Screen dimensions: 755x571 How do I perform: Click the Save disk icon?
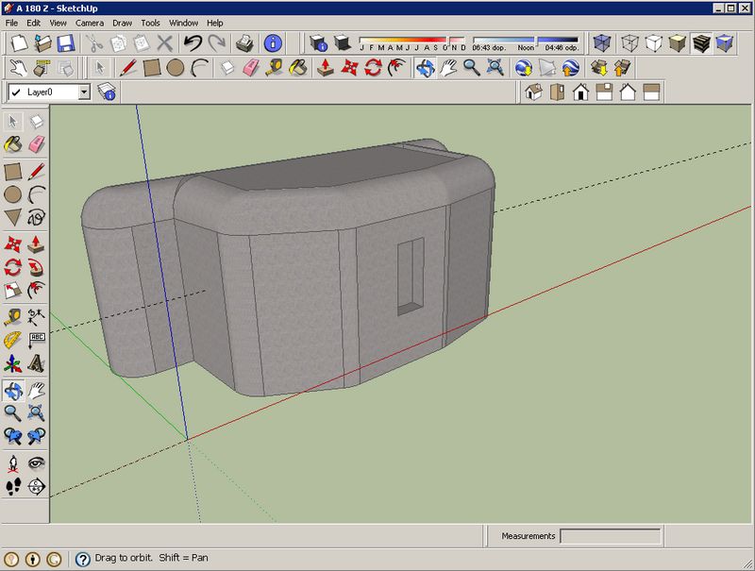click(x=65, y=42)
